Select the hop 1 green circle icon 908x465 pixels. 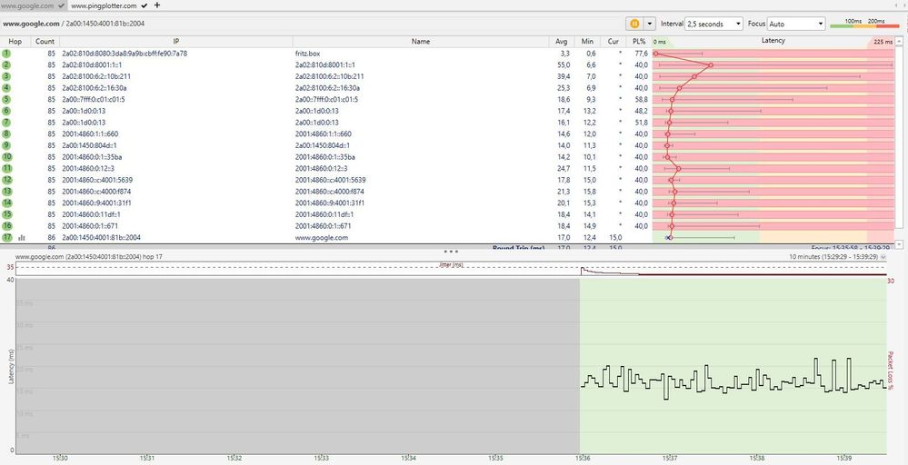(6, 54)
